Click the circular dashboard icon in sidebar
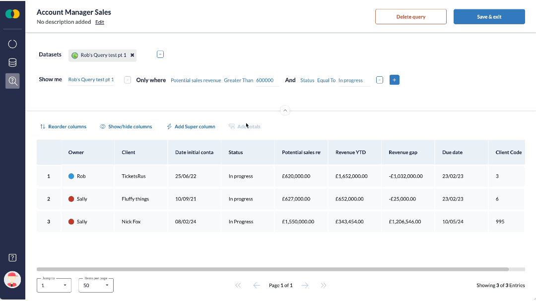 click(12, 44)
